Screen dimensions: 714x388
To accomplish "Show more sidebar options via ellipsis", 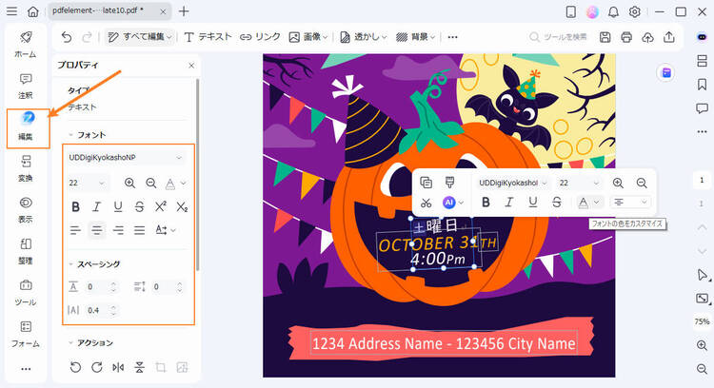I will [26, 369].
